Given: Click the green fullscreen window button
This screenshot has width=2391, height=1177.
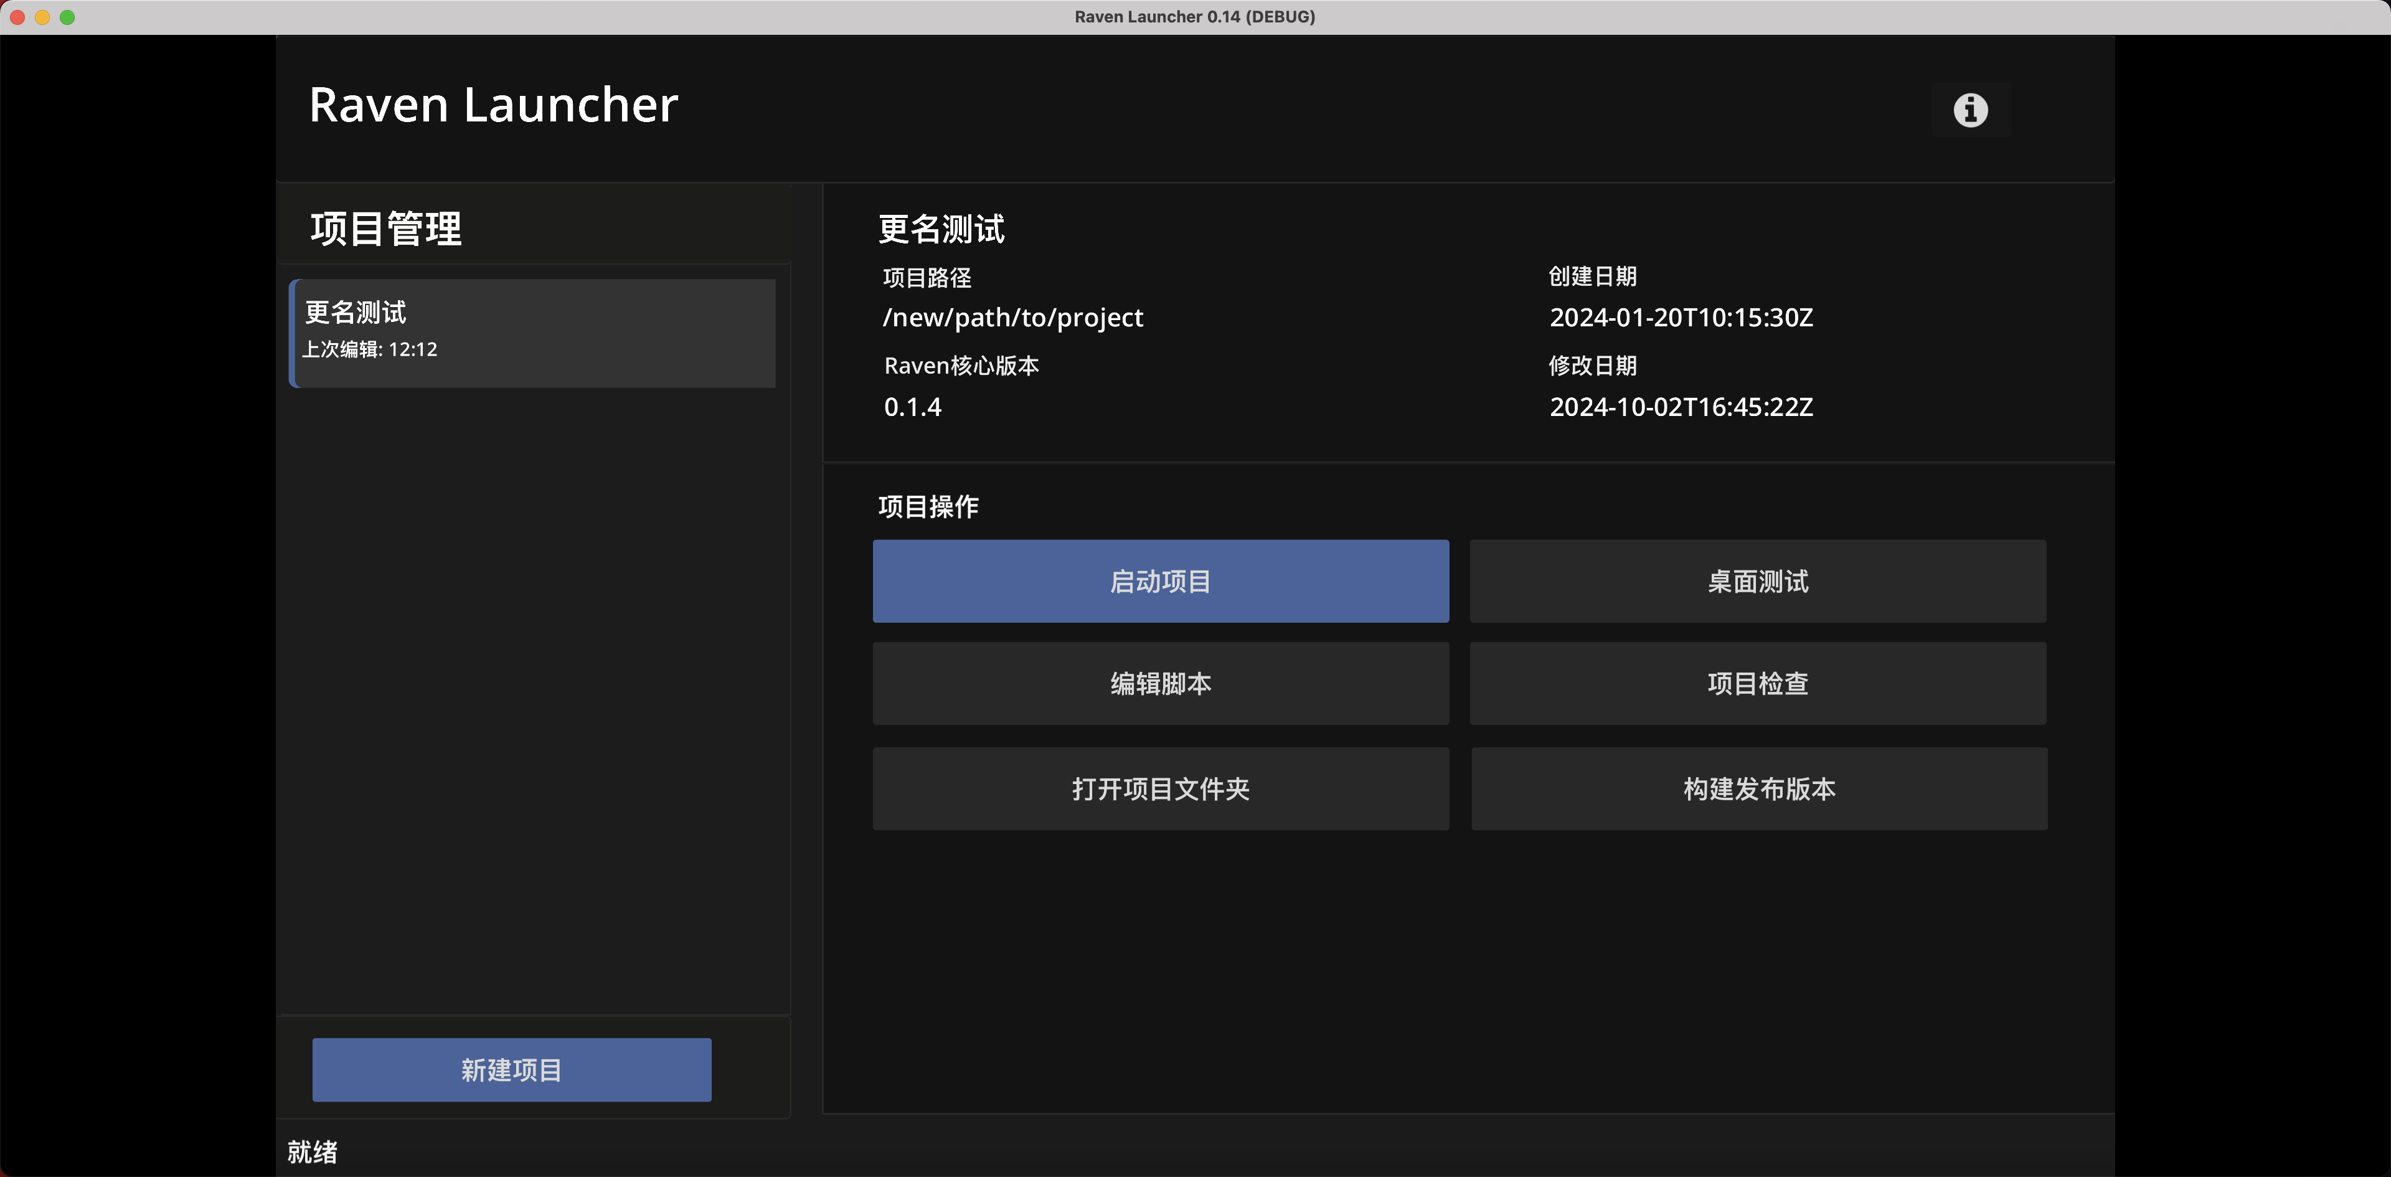Looking at the screenshot, I should (x=67, y=17).
